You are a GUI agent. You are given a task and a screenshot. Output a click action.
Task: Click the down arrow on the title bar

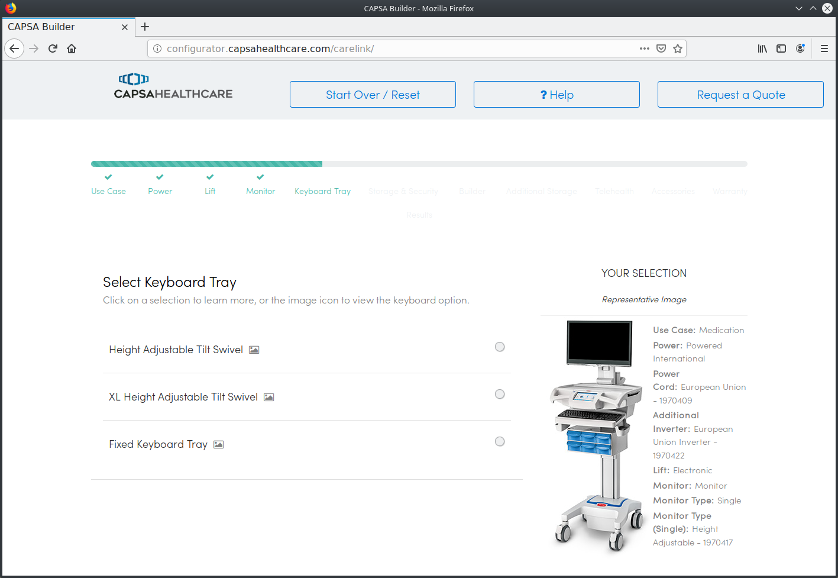(x=798, y=8)
